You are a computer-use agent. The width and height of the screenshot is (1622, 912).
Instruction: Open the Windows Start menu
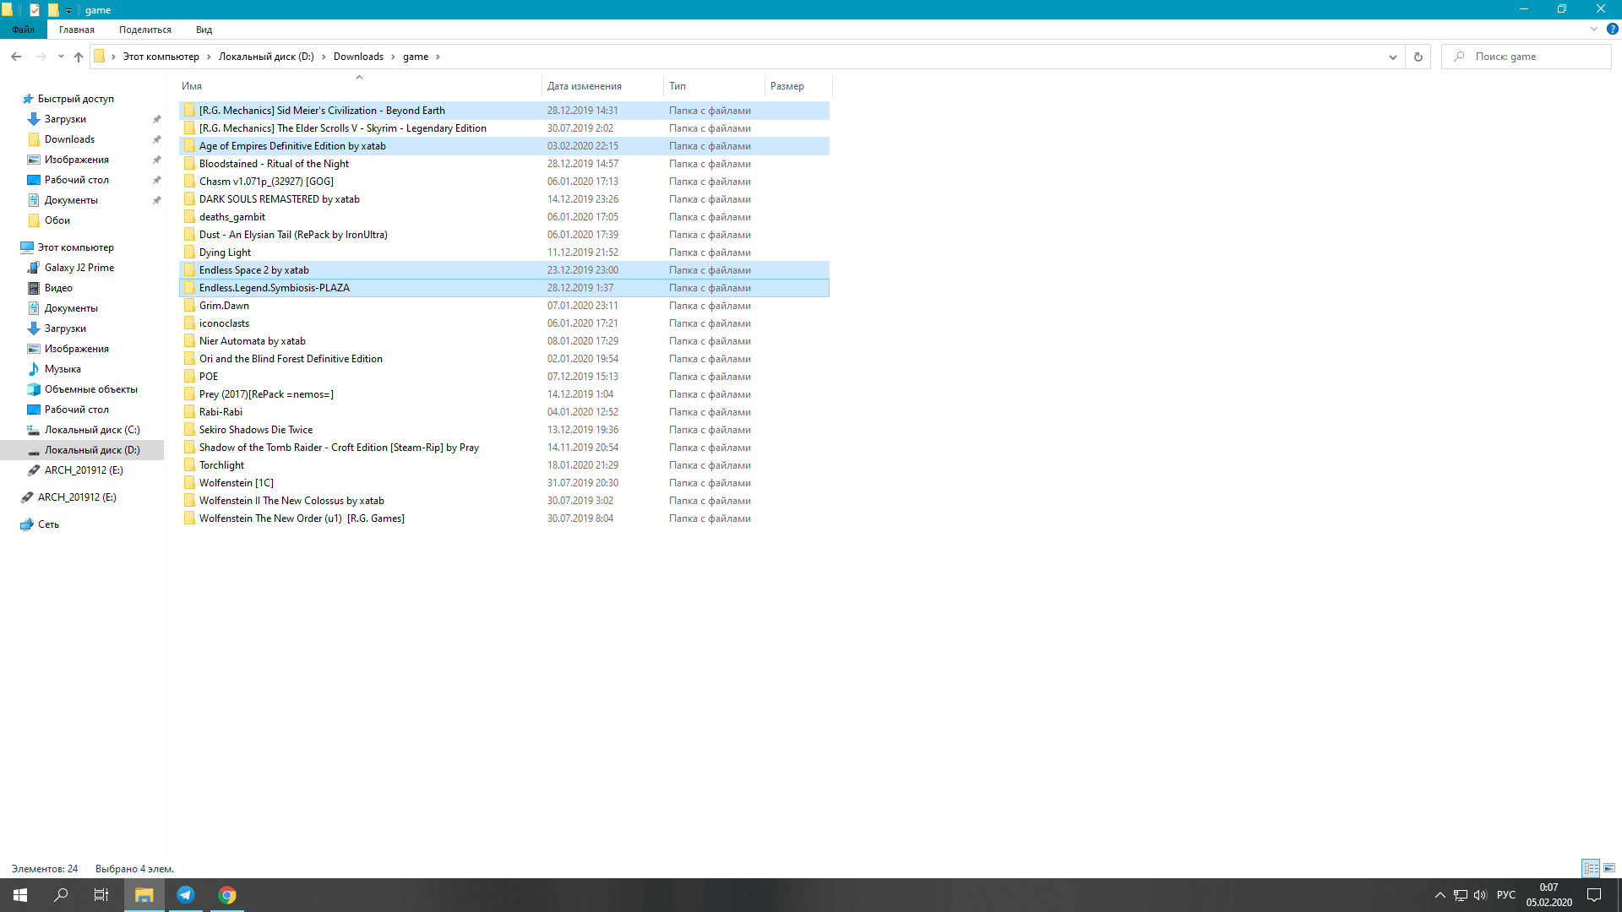click(20, 895)
